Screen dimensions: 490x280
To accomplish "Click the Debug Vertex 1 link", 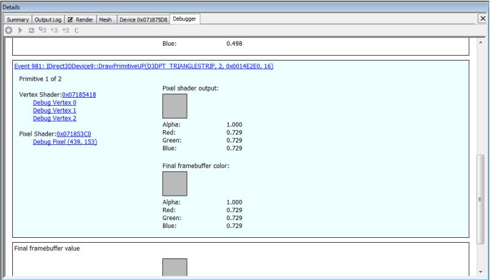I will point(55,111).
